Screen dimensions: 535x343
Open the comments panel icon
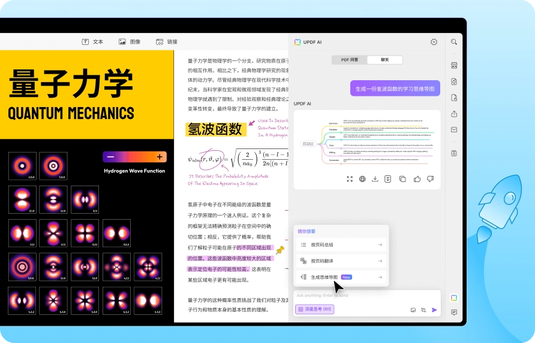click(x=454, y=312)
